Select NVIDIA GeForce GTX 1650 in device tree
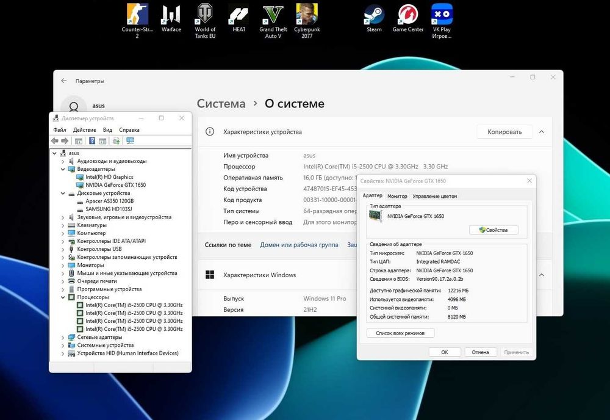The image size is (610, 420). (x=115, y=185)
